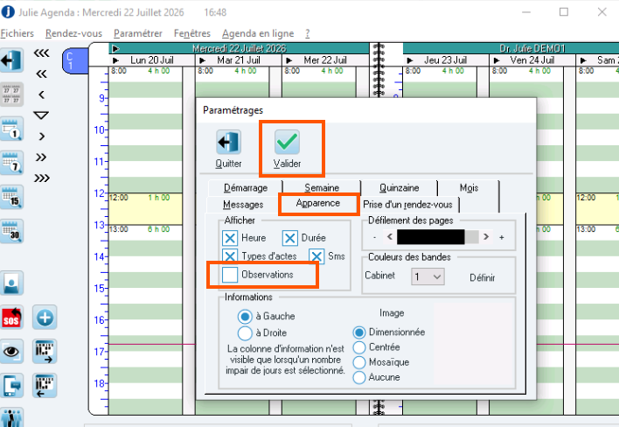Screen dimensions: 619x427
Task: Click the Julie application logo in title bar
Action: (x=8, y=12)
